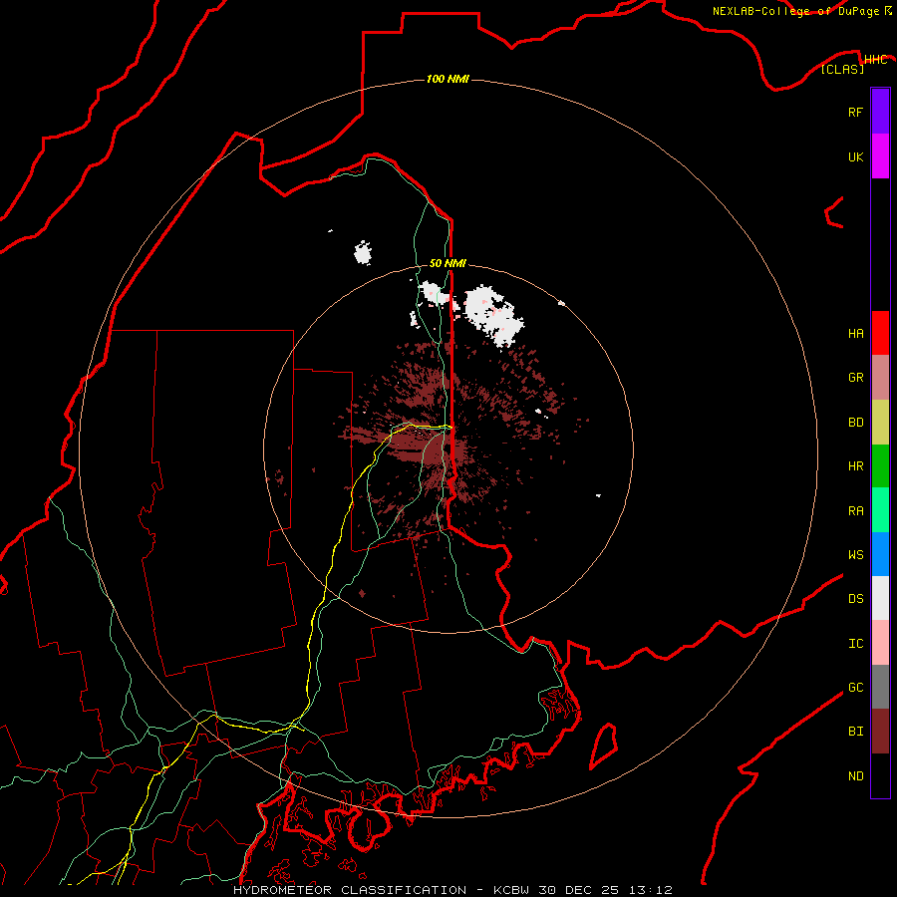Click the HA legend label
The image size is (897, 897).
click(855, 333)
